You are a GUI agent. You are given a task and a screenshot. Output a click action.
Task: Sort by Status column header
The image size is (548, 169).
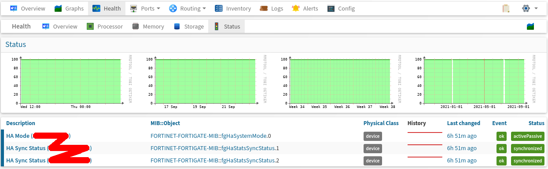pos(537,123)
